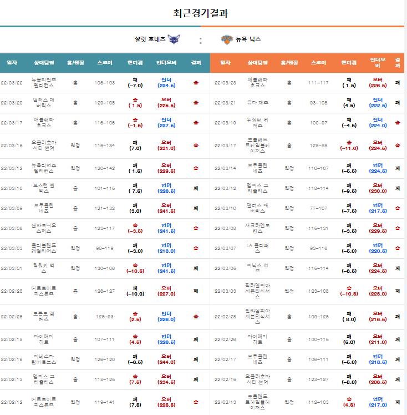This screenshot has height=415, width=407.
Task: Select date 22/03/21 in Knicks table
Action: pyautogui.click(x=225, y=103)
